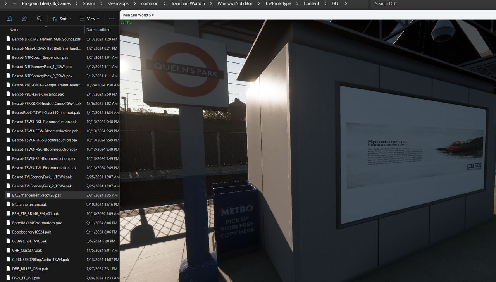Select the file icon of Bescot-NTPCoach_Suspension.pak
496x282 pixels.
click(9, 57)
